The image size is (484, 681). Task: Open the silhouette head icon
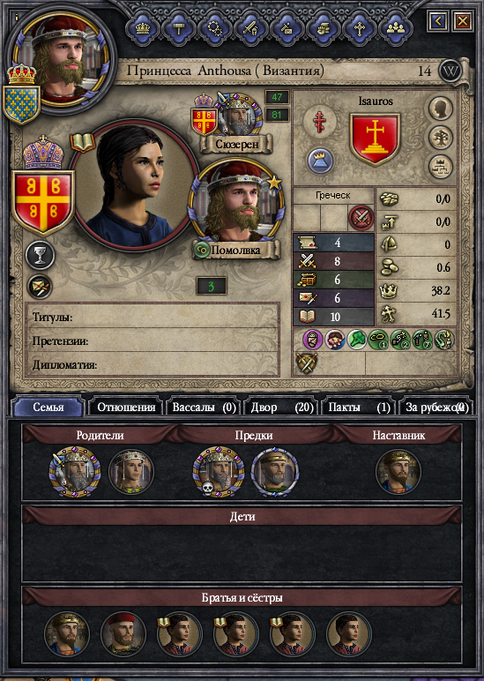441,109
